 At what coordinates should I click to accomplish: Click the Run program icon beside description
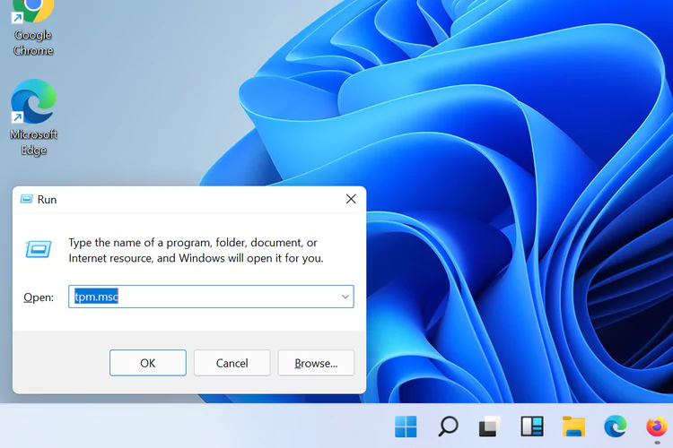tap(39, 249)
